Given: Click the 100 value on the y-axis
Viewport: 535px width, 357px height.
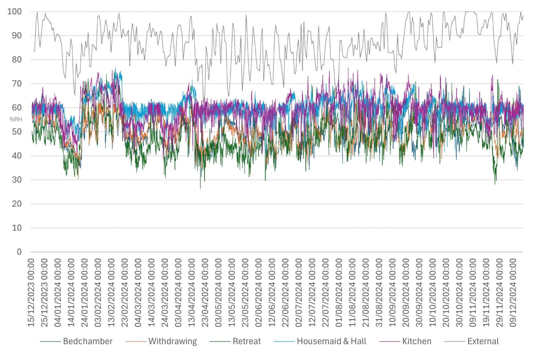Looking at the screenshot, I should click(14, 11).
